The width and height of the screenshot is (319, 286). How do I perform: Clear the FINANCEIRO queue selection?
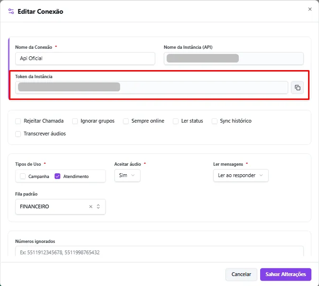pos(91,206)
